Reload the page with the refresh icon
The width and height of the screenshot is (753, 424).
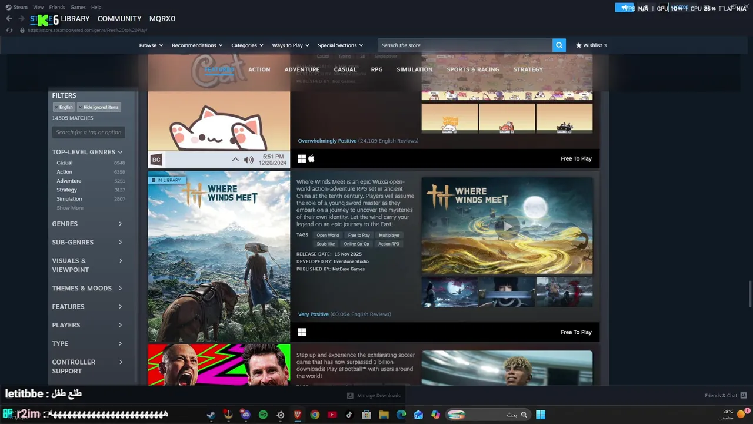pos(9,30)
